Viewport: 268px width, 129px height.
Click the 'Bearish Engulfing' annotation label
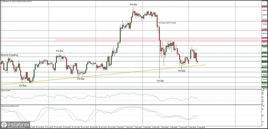pos(9,55)
